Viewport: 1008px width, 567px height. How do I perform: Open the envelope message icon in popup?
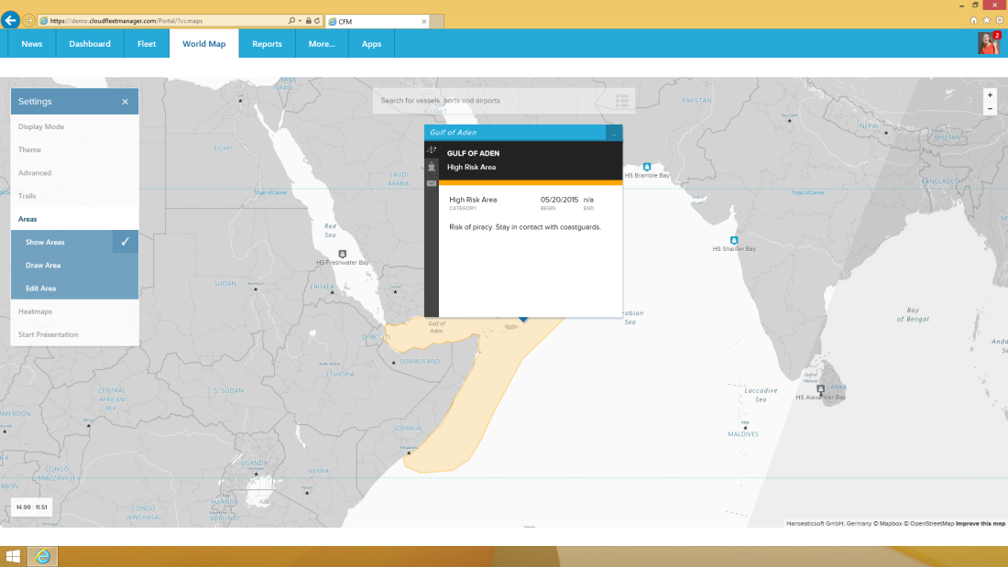432,184
